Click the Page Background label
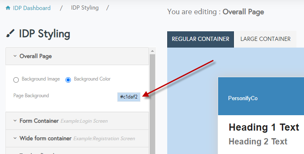 31,96
